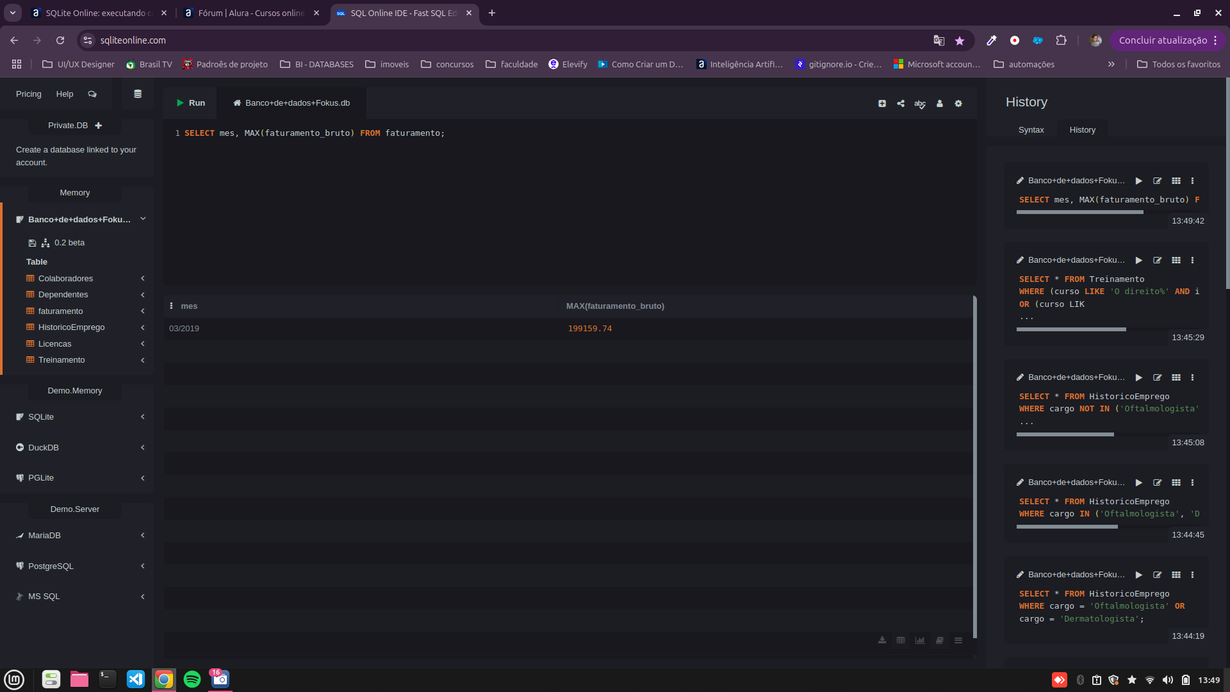
Task: Open the Pricing page
Action: click(29, 94)
